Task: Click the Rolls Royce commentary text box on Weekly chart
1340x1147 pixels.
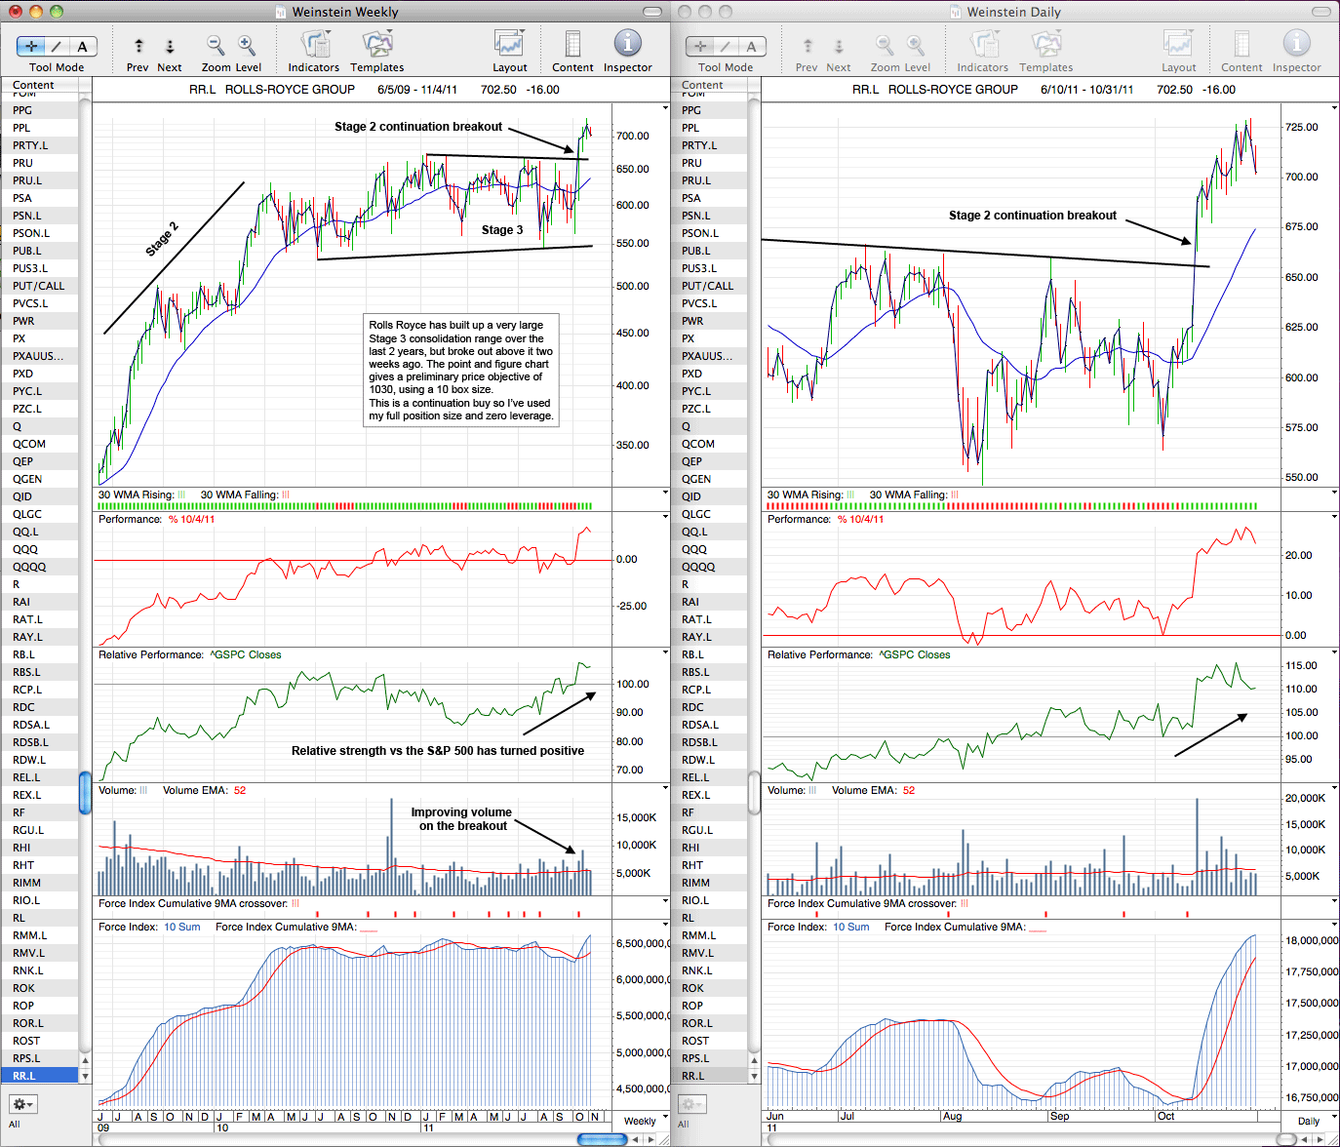Action: (461, 371)
